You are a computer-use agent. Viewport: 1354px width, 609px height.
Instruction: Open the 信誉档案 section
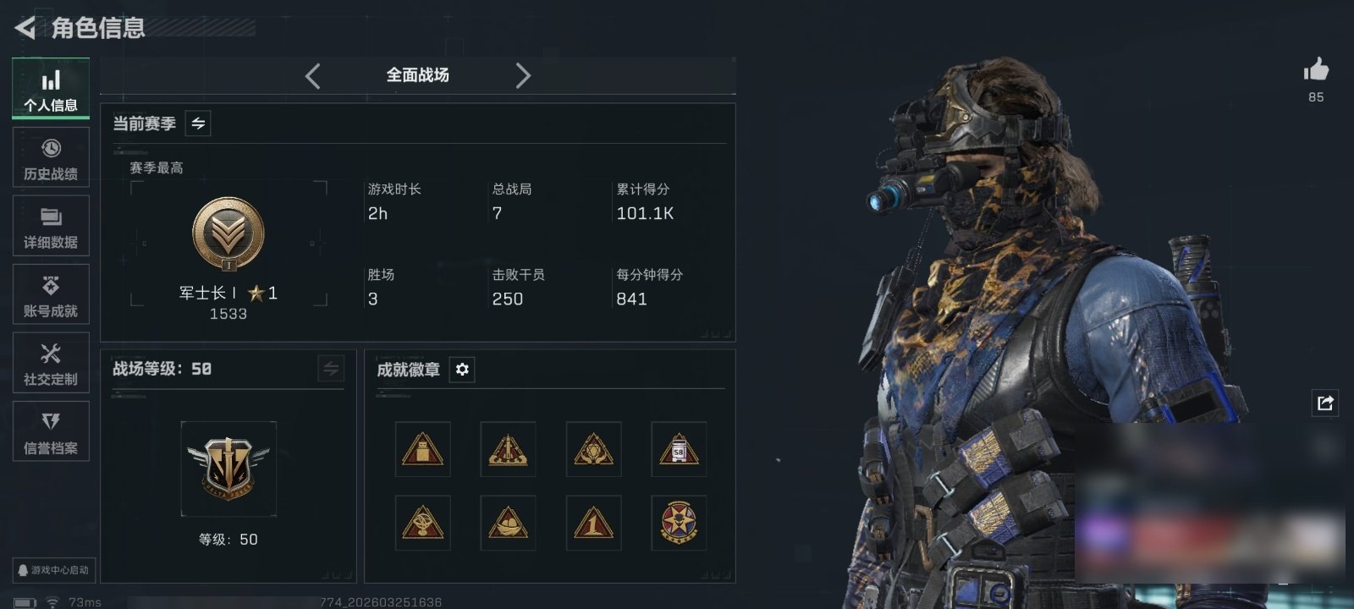(x=51, y=431)
